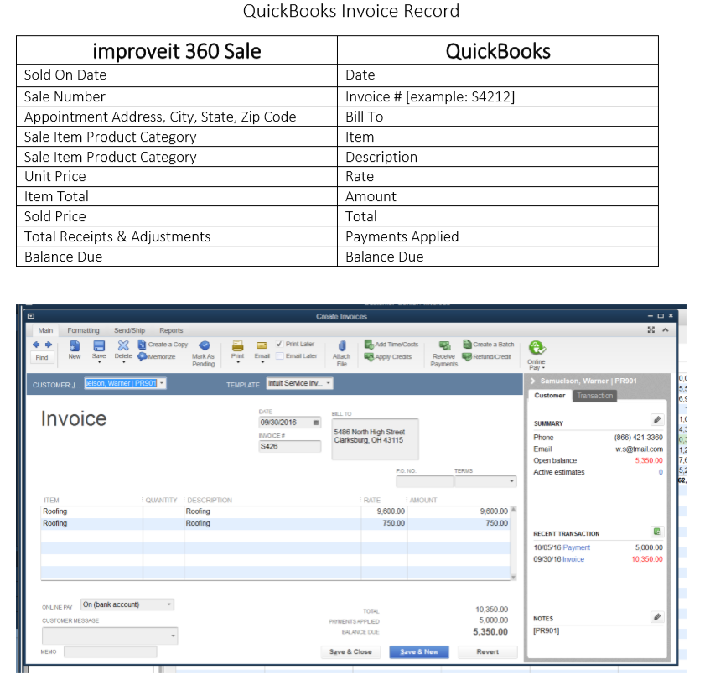Image resolution: width=705 pixels, height=690 pixels.
Task: Uncheck the Print Later checkbox
Action: click(281, 345)
